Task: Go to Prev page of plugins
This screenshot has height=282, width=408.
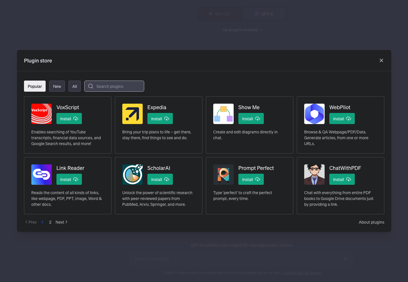Action: point(31,222)
